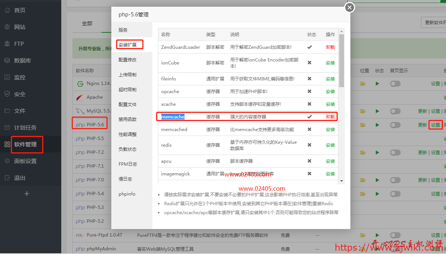Install the xcache extension

[x=330, y=104]
